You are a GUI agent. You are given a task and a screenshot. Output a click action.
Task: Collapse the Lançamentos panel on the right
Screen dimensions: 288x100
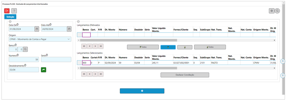pyautogui.click(x=78, y=22)
